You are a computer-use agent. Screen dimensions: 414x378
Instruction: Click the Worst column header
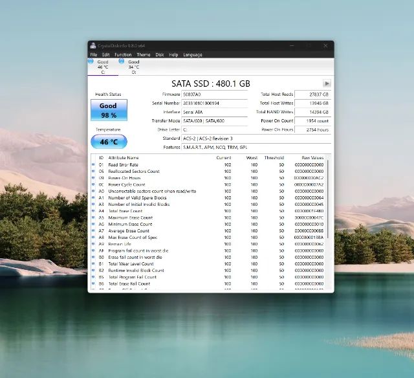point(252,158)
